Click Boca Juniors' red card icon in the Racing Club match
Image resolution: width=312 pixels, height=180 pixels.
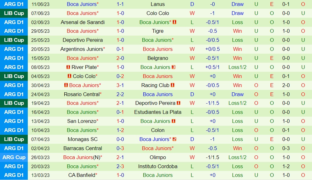point(66,85)
